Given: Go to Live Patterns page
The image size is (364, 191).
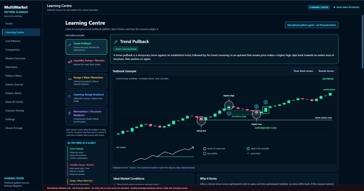Looking at the screenshot, I should coord(21,41).
